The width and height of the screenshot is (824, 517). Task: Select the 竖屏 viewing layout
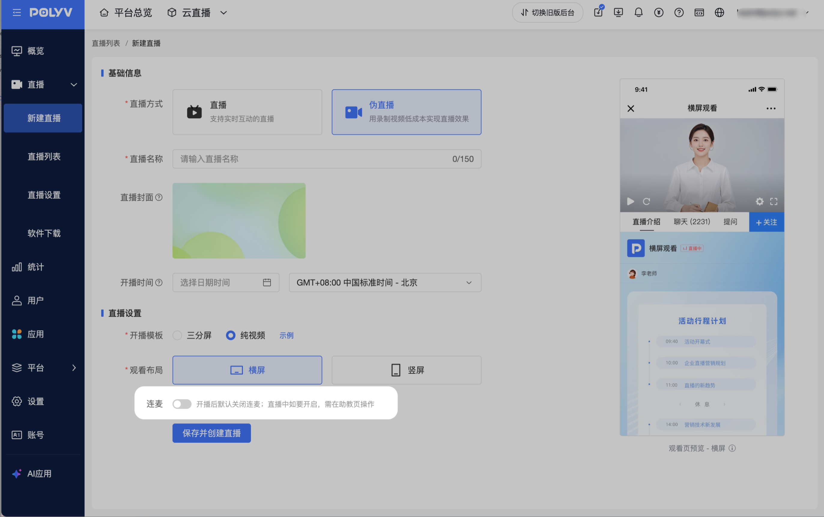(407, 370)
